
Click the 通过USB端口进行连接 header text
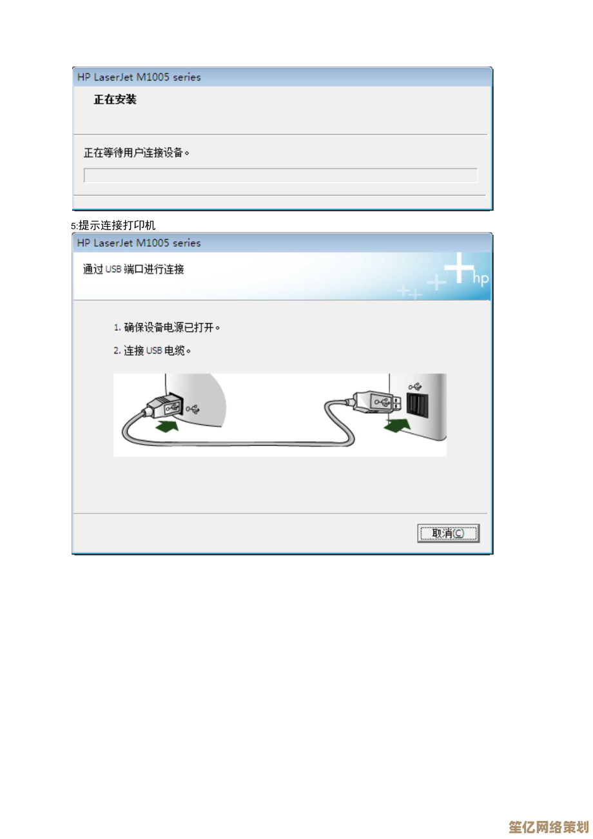[x=133, y=269]
